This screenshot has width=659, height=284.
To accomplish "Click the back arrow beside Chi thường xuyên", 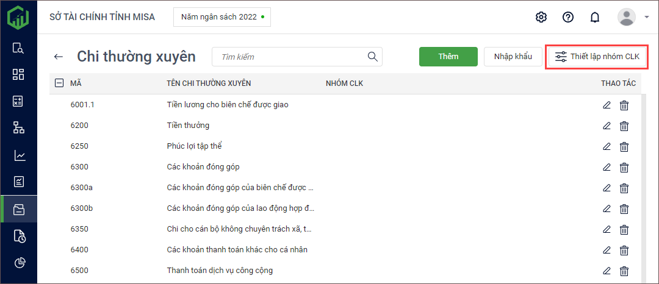I will pos(59,57).
